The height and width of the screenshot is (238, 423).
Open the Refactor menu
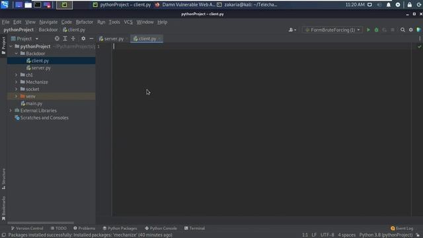(x=84, y=22)
